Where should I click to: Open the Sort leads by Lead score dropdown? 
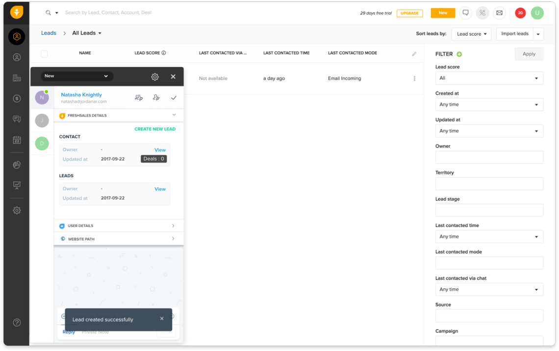[x=471, y=34]
